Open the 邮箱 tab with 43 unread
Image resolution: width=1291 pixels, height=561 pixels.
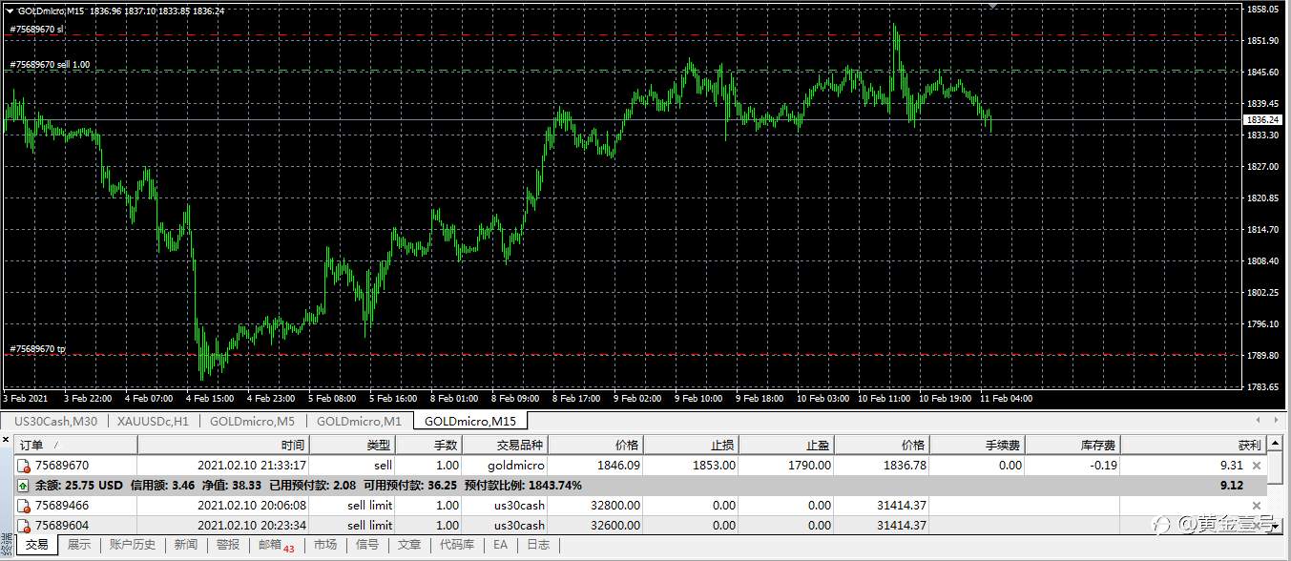[276, 545]
